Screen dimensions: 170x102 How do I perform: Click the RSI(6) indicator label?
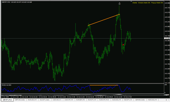click(x=7, y=85)
